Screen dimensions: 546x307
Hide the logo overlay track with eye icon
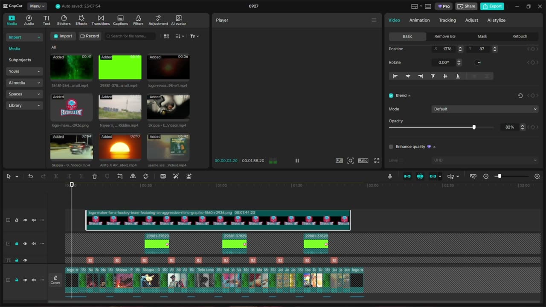point(25,220)
